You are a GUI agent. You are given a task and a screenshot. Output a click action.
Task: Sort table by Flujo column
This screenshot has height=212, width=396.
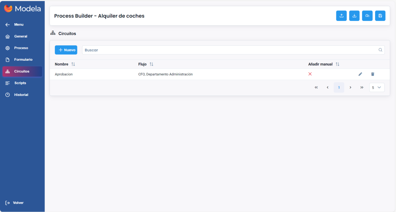tap(152, 64)
